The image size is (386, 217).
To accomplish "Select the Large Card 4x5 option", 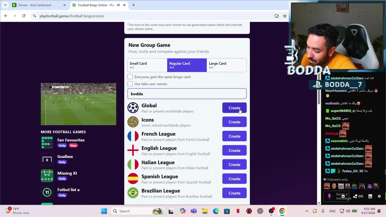I will [226, 65].
